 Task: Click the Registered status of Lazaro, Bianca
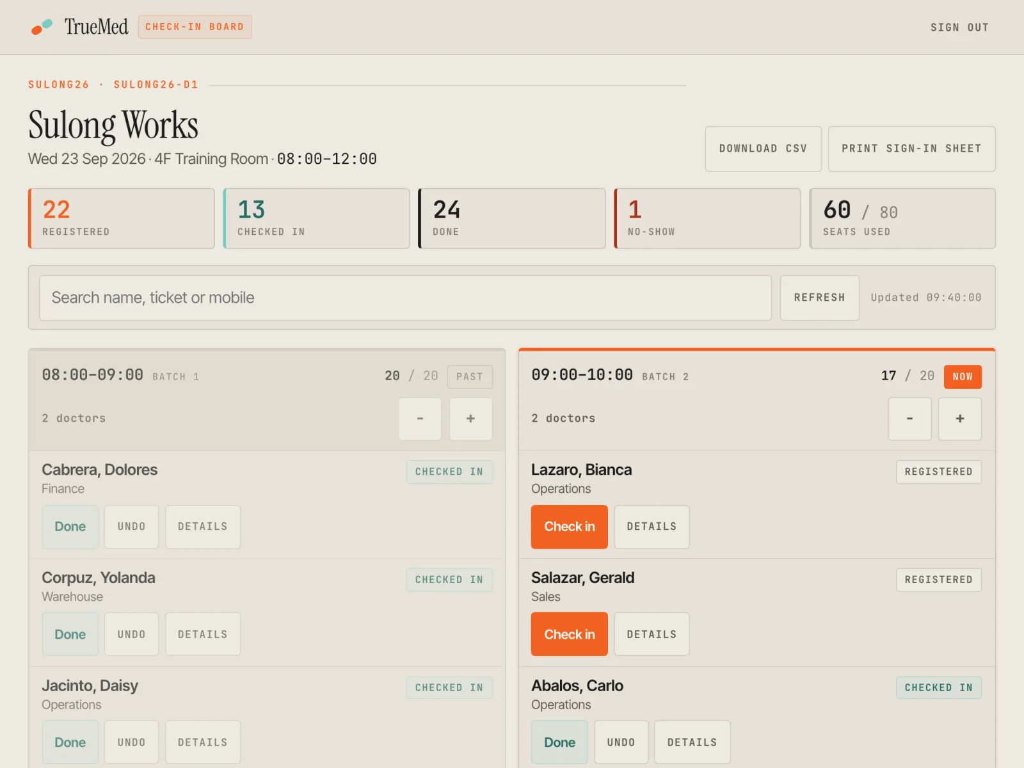[x=938, y=472]
